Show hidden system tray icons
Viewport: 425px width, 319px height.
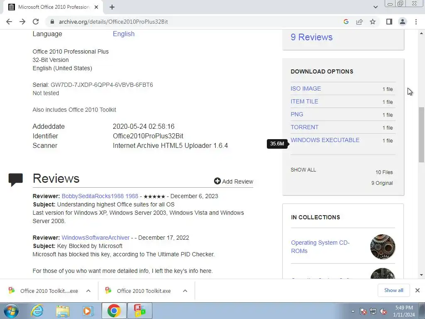click(353, 311)
